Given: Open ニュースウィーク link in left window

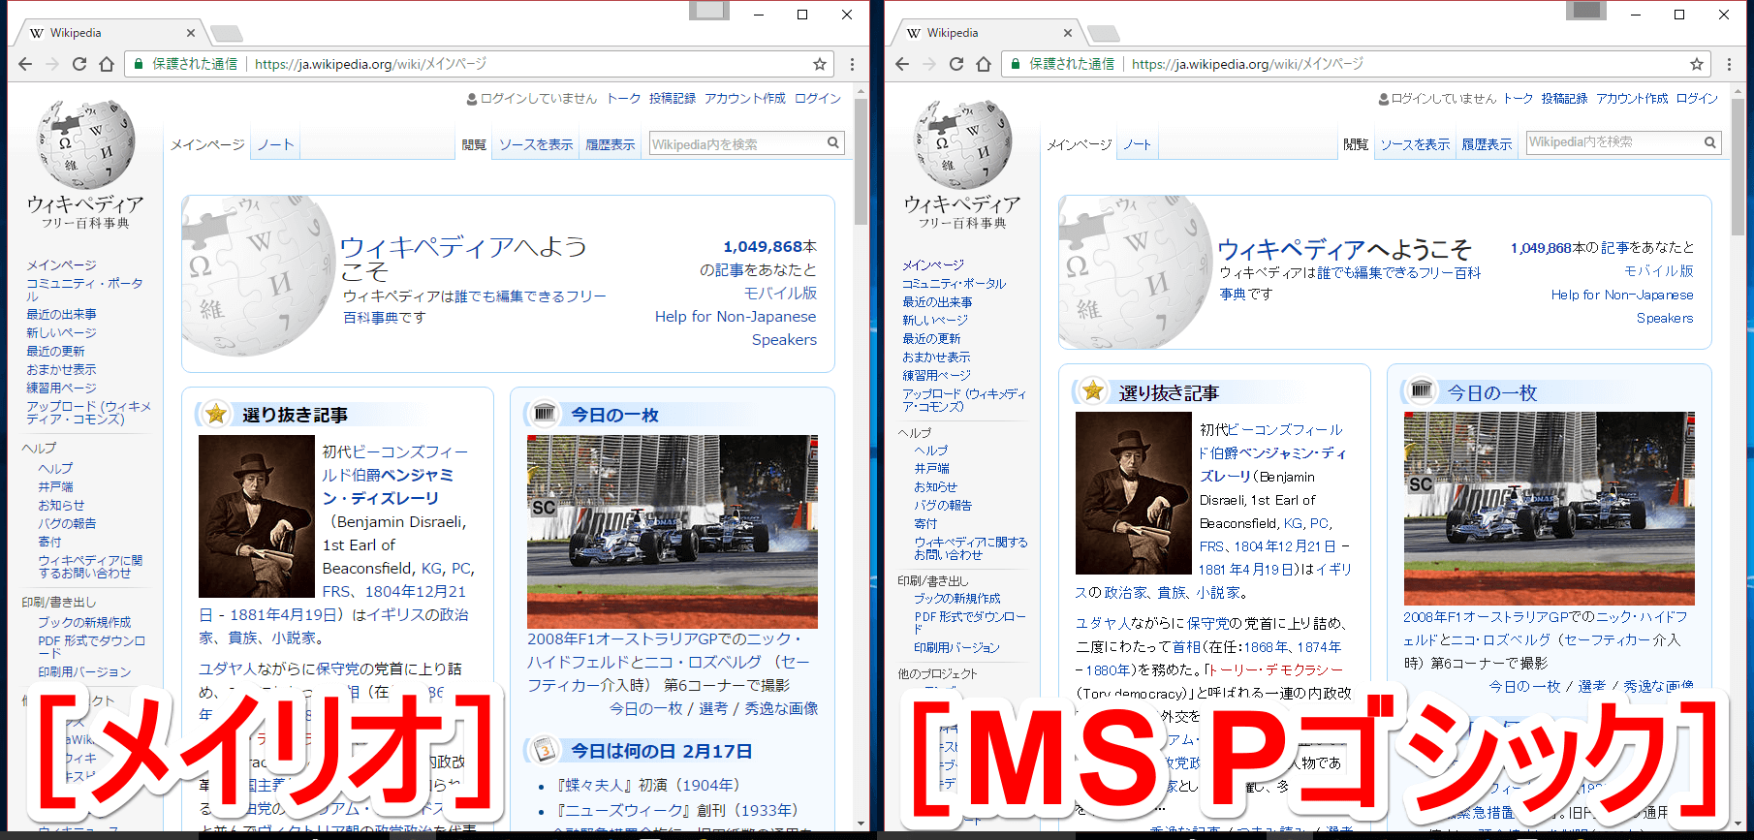Looking at the screenshot, I should point(625,810).
